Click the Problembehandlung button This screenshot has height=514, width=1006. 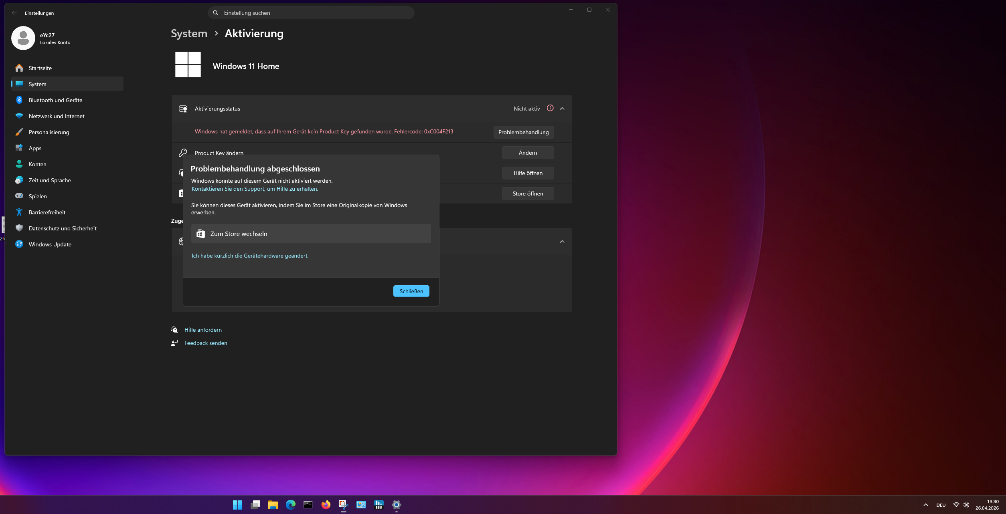524,132
